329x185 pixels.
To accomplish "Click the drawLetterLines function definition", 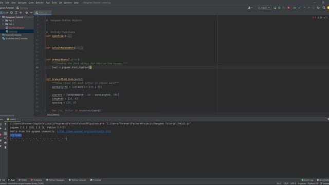I will 65,79.
